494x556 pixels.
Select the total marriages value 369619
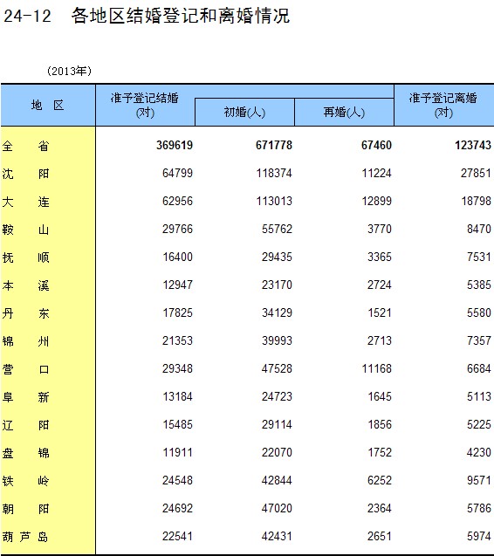pos(175,145)
